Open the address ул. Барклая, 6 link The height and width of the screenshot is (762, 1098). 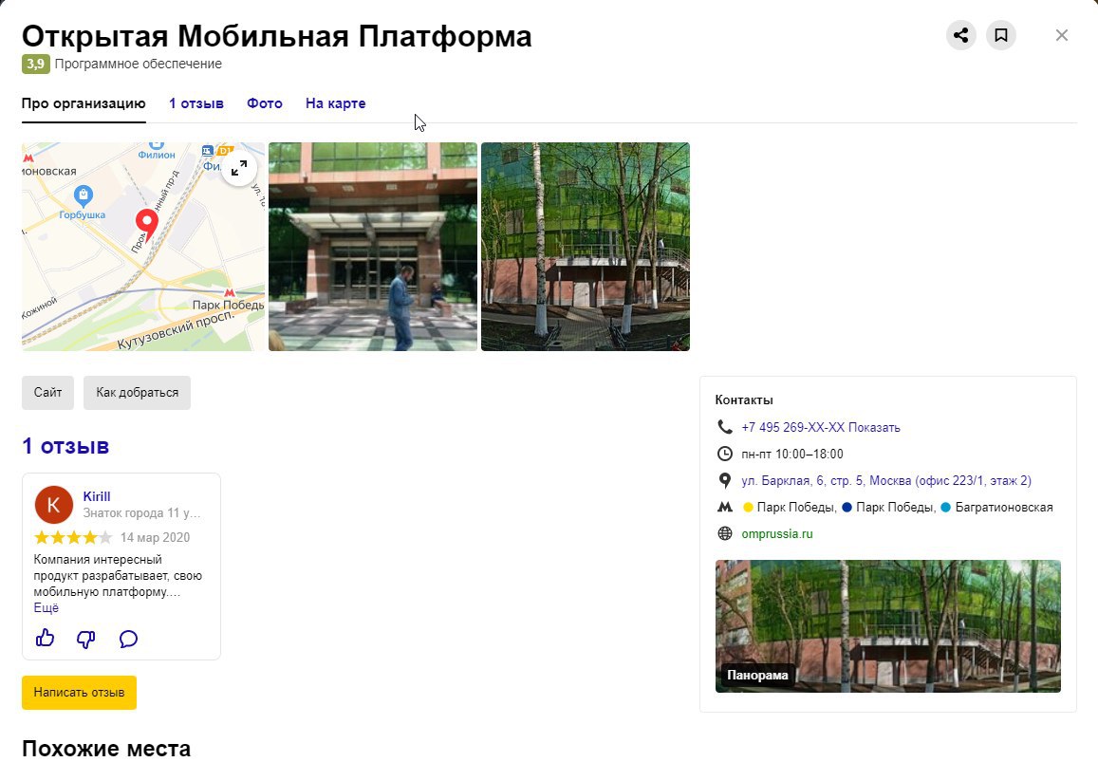click(x=885, y=480)
